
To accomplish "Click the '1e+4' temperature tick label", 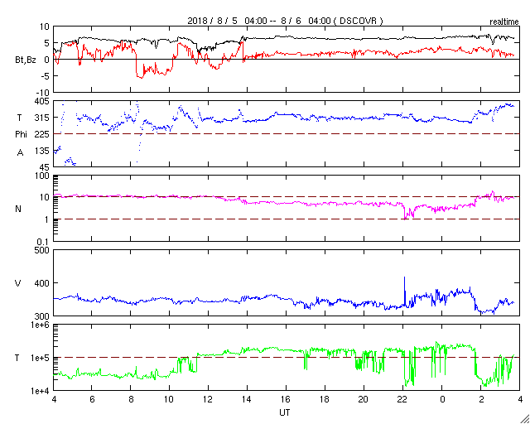I will (x=40, y=391).
